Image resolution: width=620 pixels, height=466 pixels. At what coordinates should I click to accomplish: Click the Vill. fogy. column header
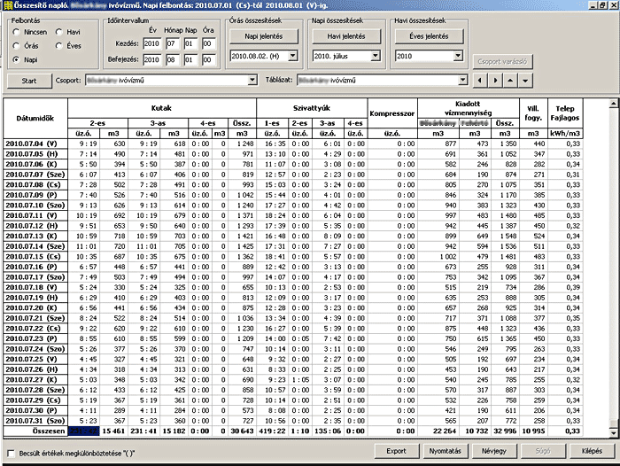533,113
